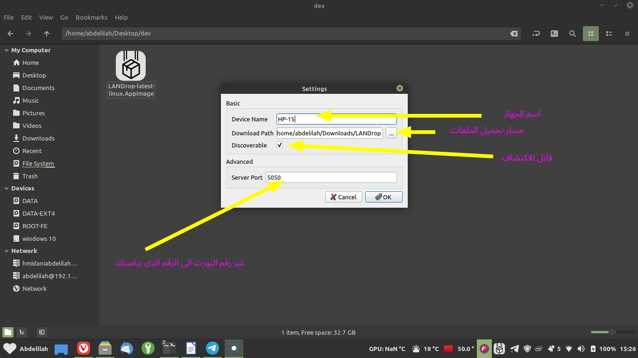638x358 pixels.
Task: Click the zoom slider in status bar
Action: pos(612,332)
